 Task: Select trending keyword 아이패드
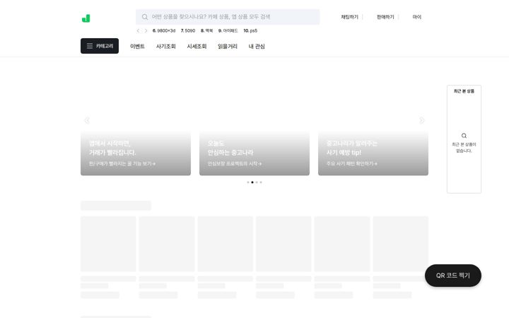[x=228, y=31]
